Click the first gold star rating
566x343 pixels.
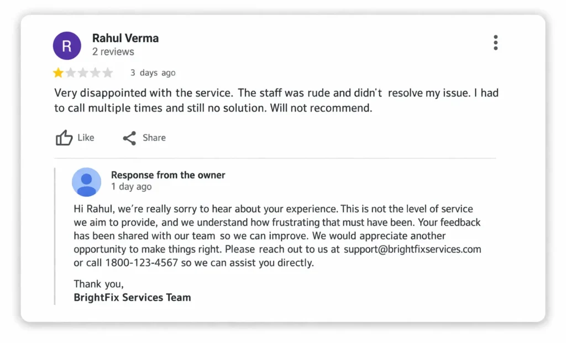click(x=58, y=73)
